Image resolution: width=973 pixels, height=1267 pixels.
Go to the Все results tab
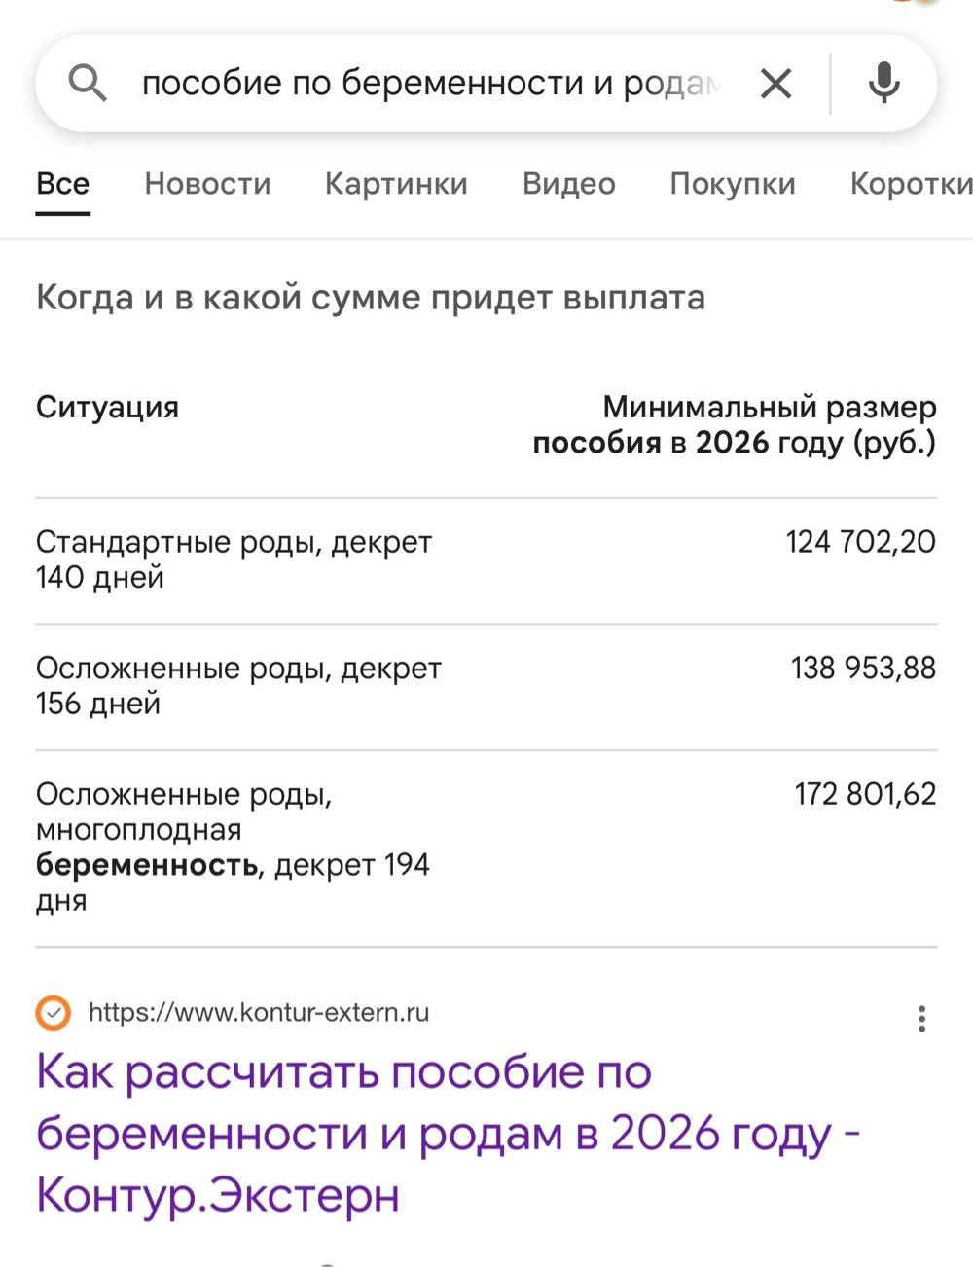63,183
